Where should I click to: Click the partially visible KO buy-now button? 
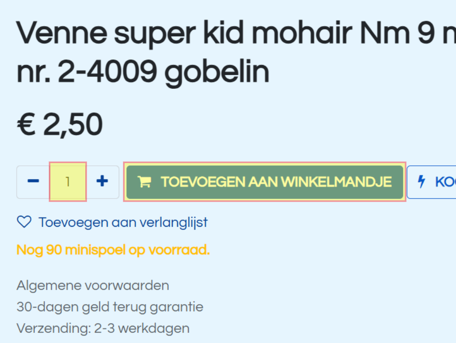click(432, 182)
